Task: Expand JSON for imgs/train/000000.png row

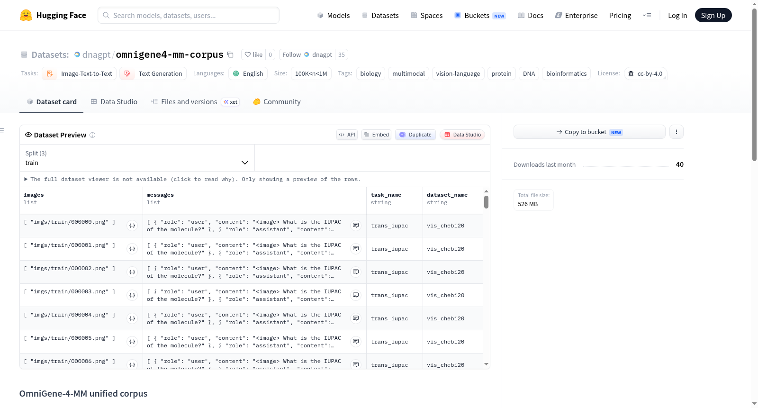Action: 132,226
